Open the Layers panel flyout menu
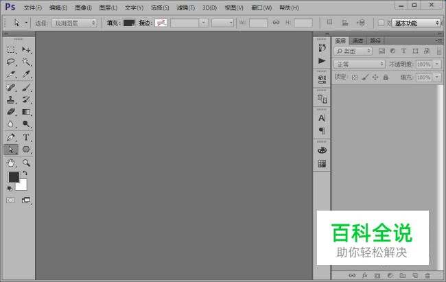Viewport: 446px width, 282px height. (438, 41)
